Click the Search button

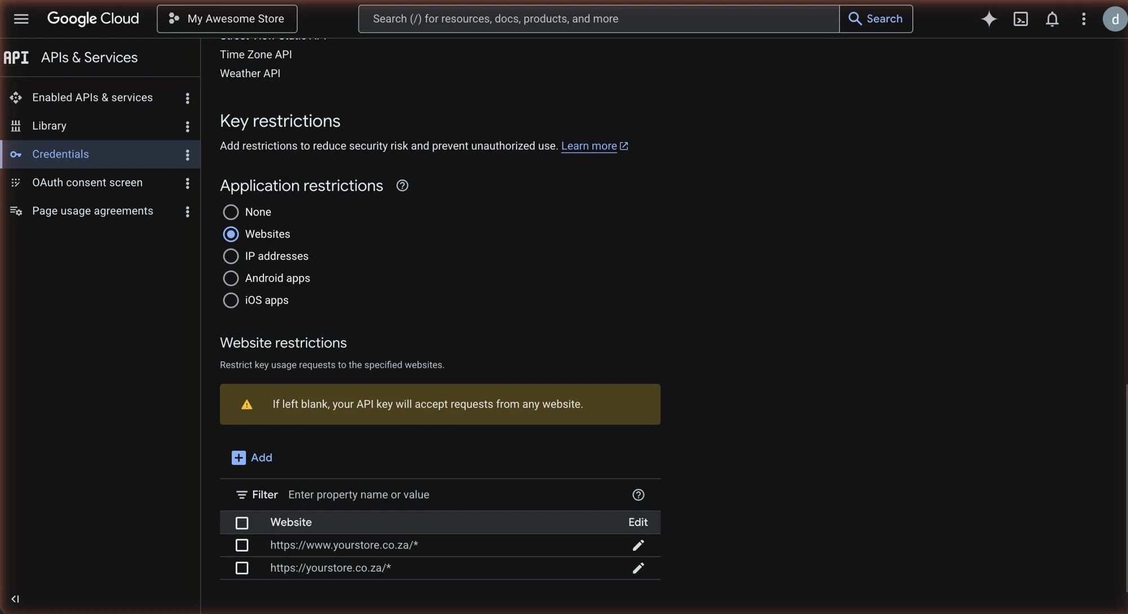(x=876, y=19)
